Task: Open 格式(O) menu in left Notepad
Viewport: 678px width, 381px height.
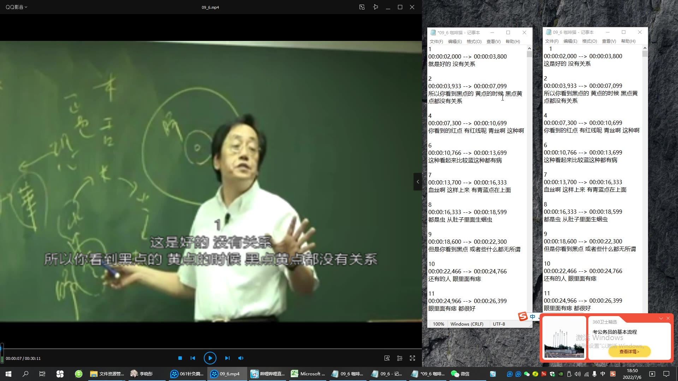Action: [474, 42]
